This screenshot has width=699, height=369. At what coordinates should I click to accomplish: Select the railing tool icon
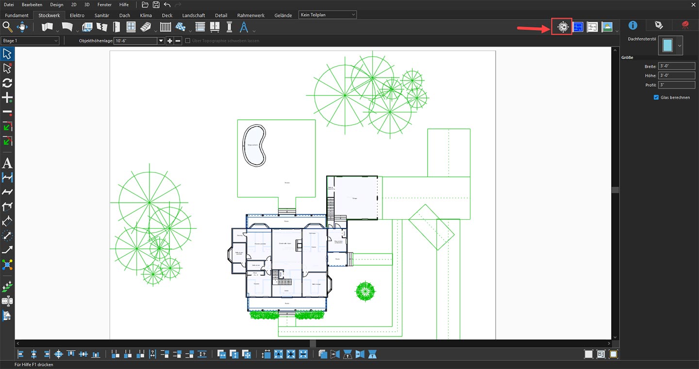click(x=166, y=27)
